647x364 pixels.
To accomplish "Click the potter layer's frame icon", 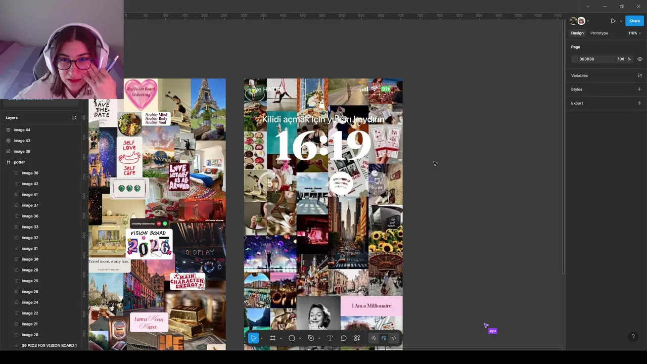I will (x=8, y=162).
